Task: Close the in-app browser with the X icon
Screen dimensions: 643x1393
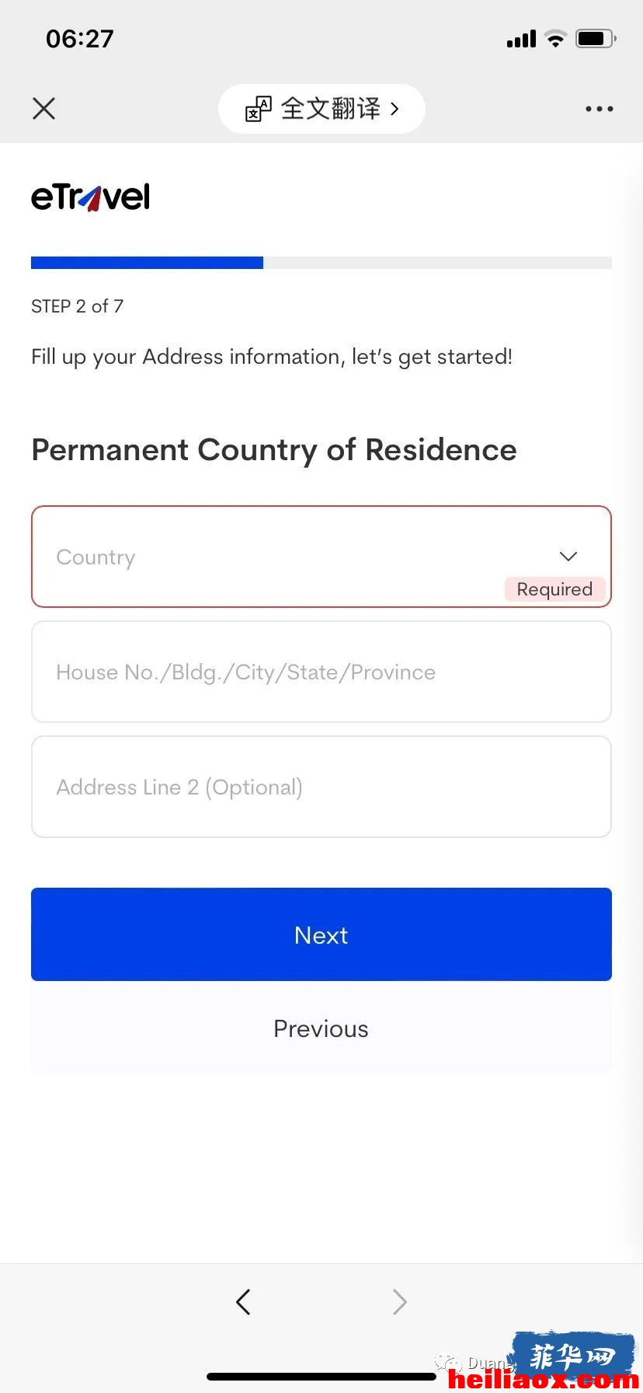Action: pyautogui.click(x=44, y=109)
